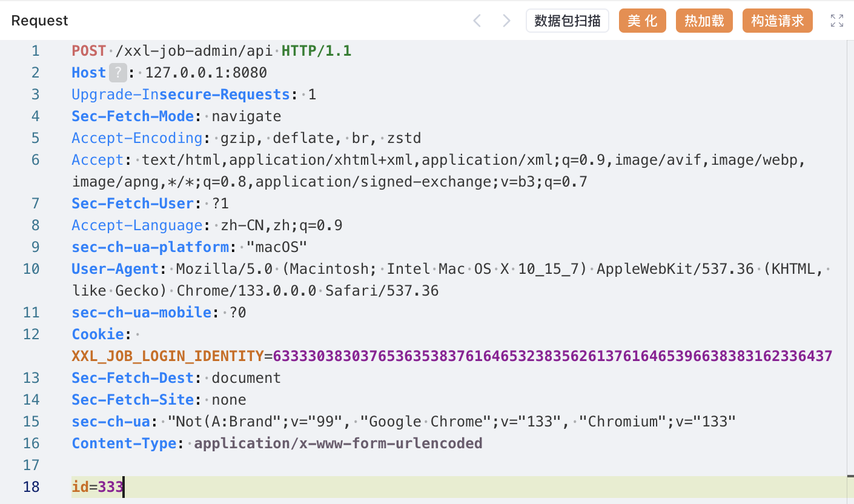854x504 pixels.
Task: Click the previous request arrow
Action: coord(477,21)
